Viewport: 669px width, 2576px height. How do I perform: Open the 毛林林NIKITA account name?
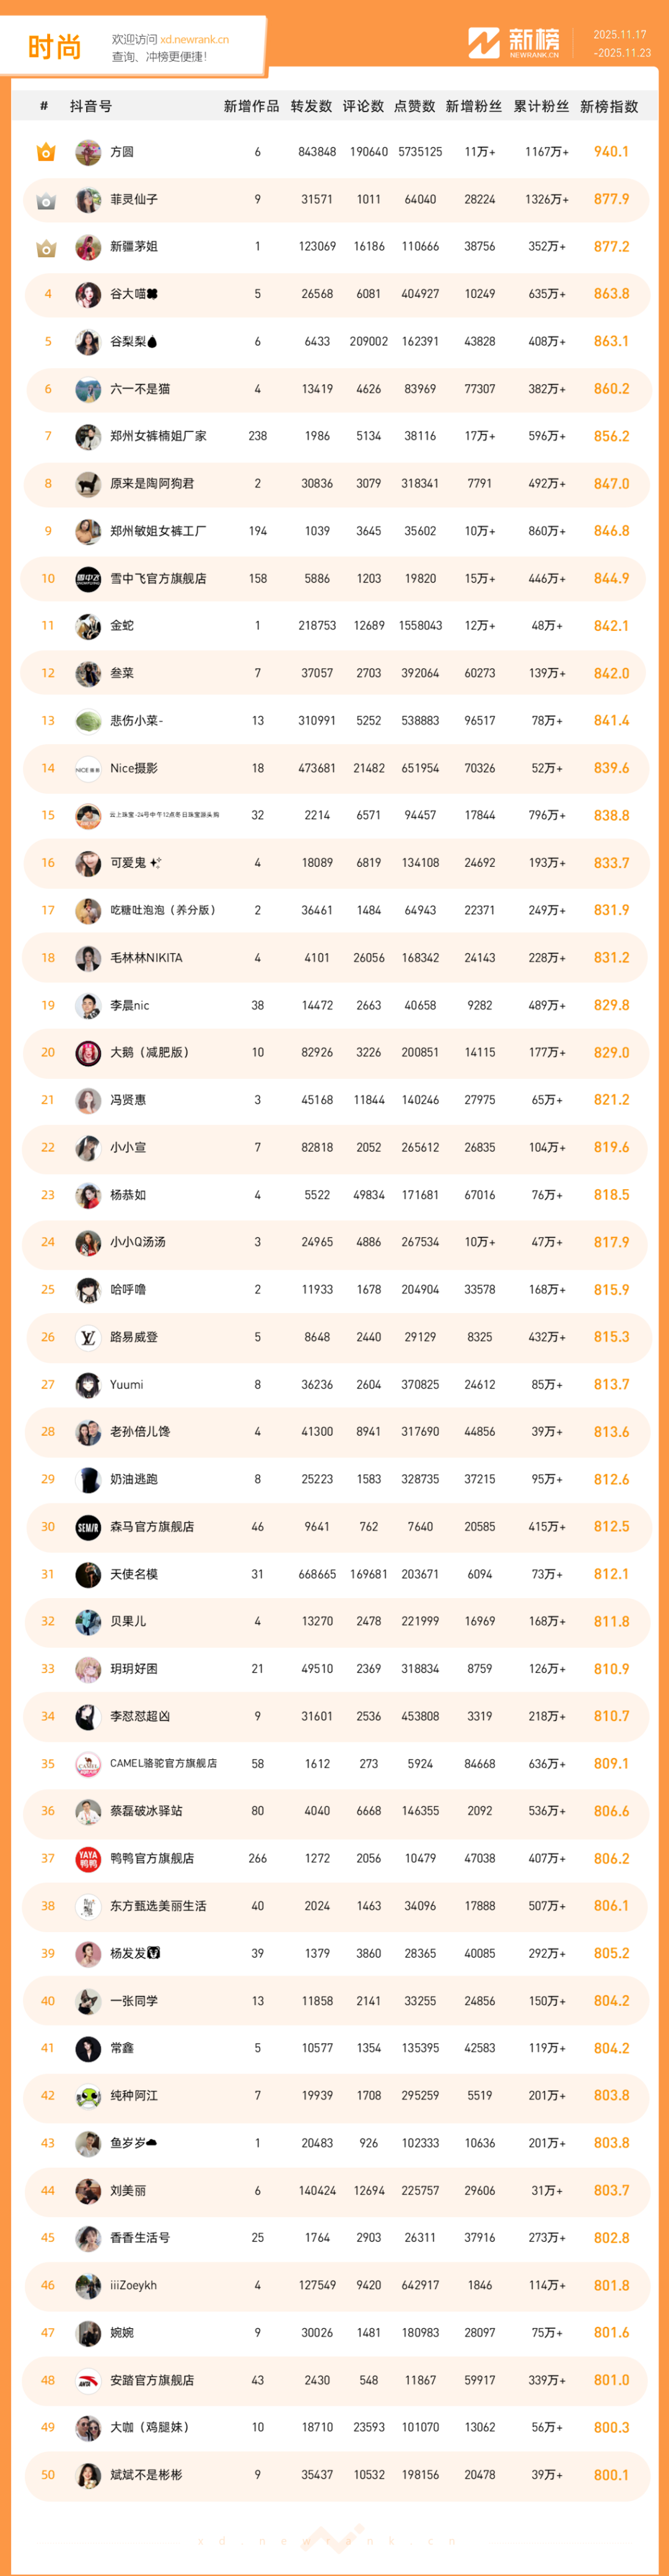click(x=146, y=958)
